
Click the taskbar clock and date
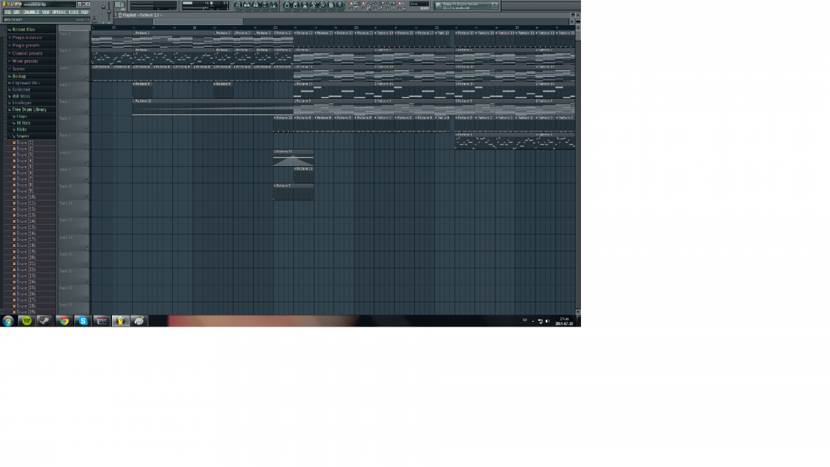[x=564, y=321]
